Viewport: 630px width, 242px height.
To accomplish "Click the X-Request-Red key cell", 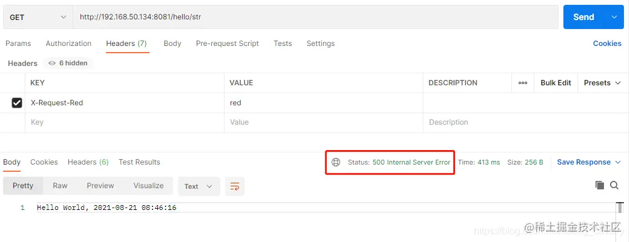I will pos(125,103).
